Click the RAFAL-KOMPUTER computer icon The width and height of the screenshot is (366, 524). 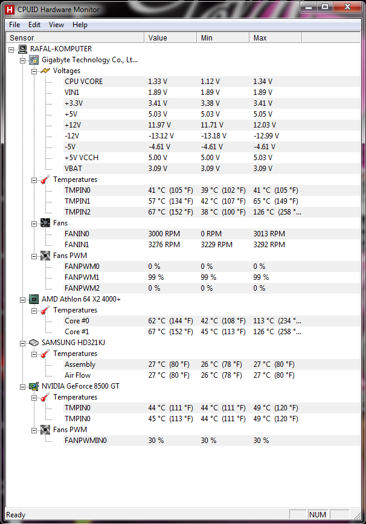pos(22,49)
